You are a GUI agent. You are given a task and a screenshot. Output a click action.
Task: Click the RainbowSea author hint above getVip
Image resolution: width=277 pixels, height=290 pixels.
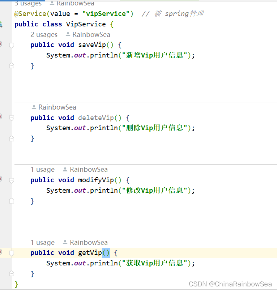coord(89,243)
